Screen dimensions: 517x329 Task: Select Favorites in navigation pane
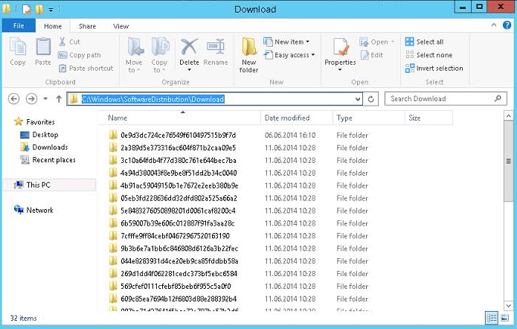click(34, 122)
